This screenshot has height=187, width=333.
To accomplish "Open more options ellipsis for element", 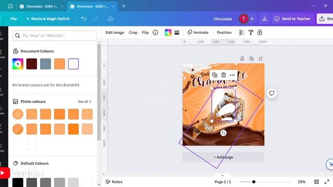I will [x=233, y=75].
